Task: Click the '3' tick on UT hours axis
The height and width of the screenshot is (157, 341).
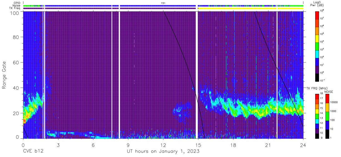Action: pyautogui.click(x=58, y=145)
